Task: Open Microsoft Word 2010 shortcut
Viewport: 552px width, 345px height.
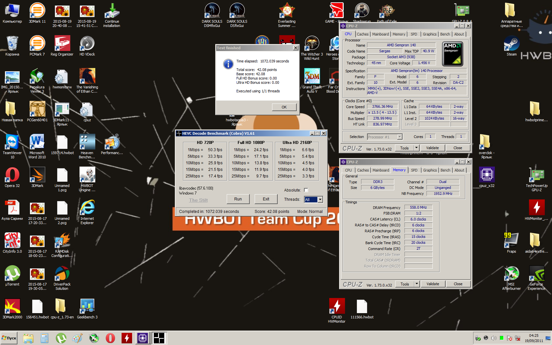Action: pyautogui.click(x=37, y=147)
